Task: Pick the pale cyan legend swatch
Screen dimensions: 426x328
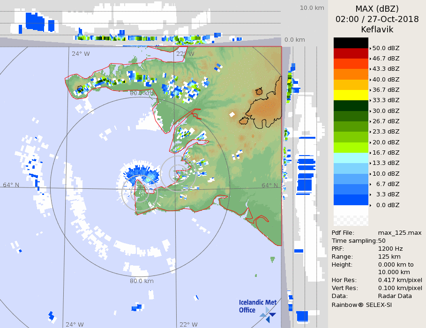Action: (x=351, y=158)
